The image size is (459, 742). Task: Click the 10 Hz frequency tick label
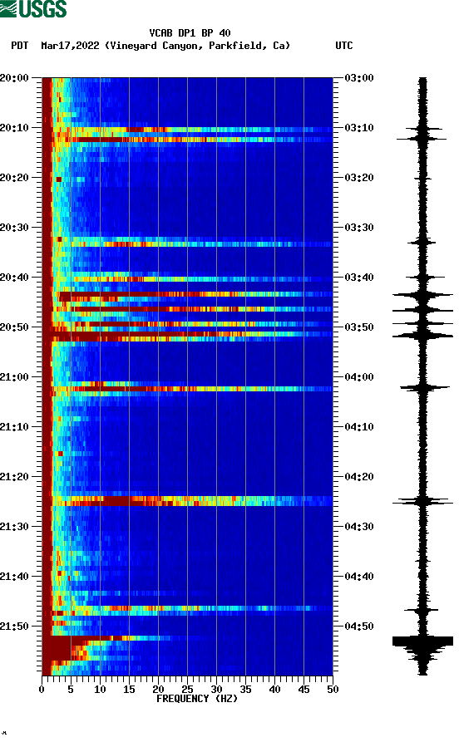tap(100, 690)
